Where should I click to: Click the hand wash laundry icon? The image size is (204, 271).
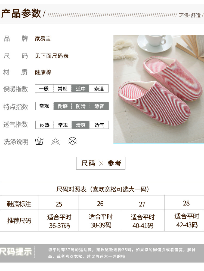click(x=39, y=141)
